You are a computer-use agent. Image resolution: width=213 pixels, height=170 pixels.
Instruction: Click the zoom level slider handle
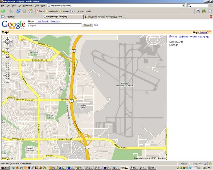[x=7, y=58]
